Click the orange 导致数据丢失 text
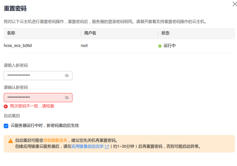The height and width of the screenshot is (166, 237). pos(55,140)
